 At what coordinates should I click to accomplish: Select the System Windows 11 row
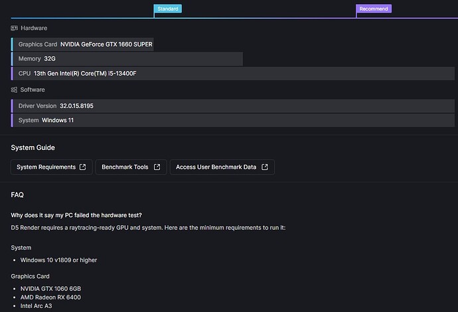[x=233, y=120]
